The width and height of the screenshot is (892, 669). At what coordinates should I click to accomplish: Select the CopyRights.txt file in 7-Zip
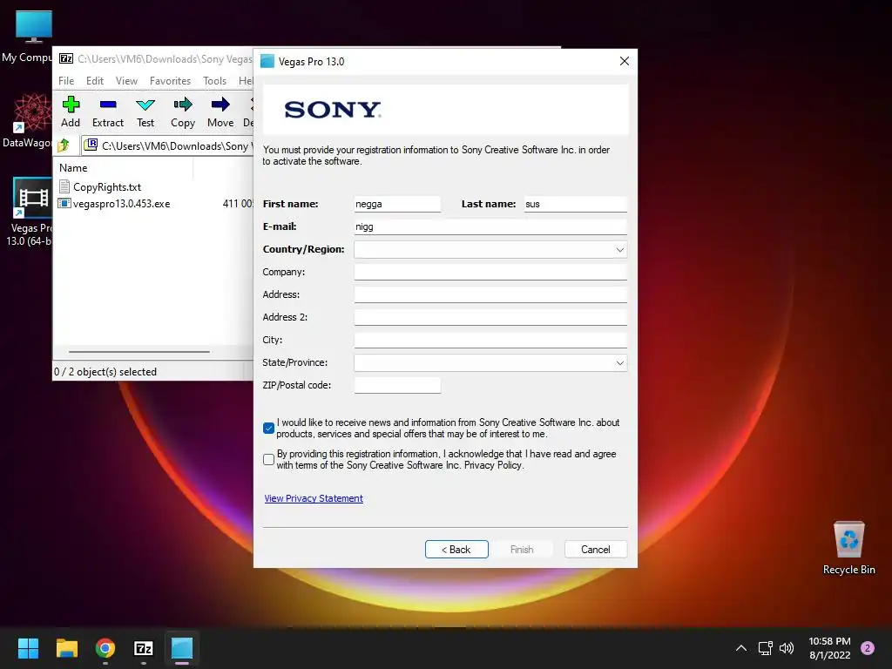[100, 186]
